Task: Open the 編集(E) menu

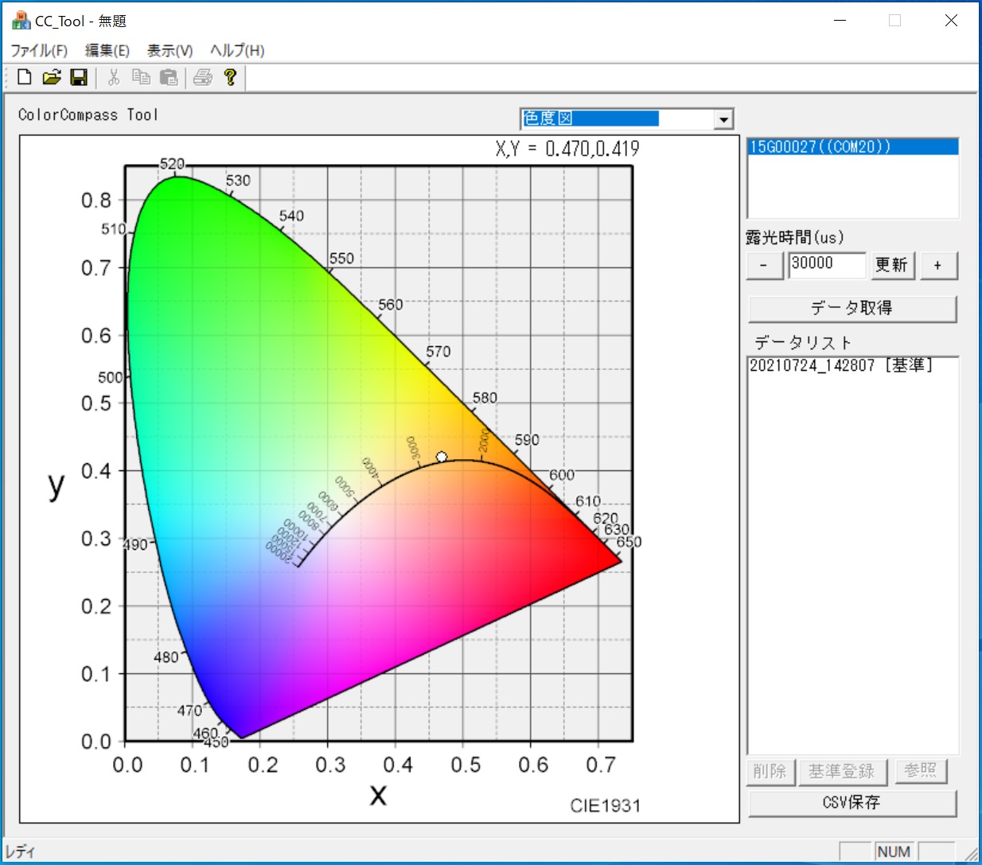Action: click(x=107, y=50)
